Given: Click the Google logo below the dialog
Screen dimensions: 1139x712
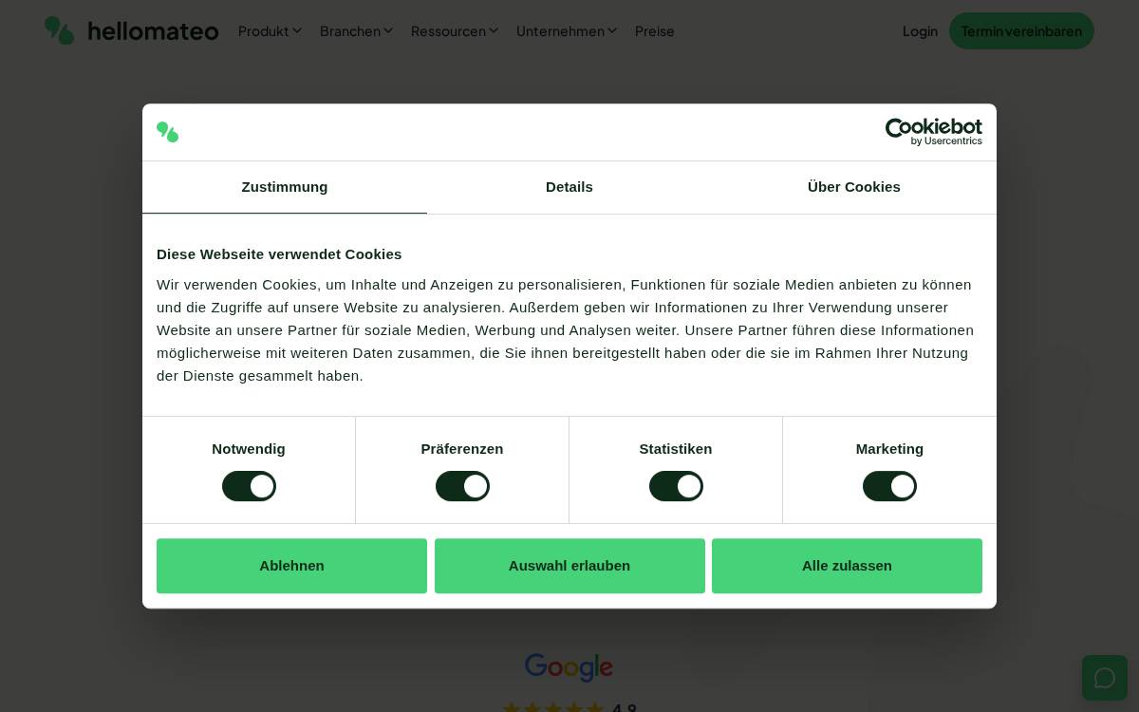Looking at the screenshot, I should [x=569, y=667].
